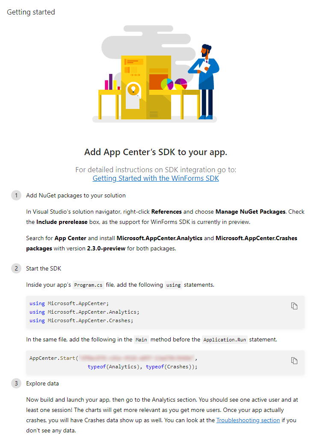Click step title 'Explore data'

(42, 383)
